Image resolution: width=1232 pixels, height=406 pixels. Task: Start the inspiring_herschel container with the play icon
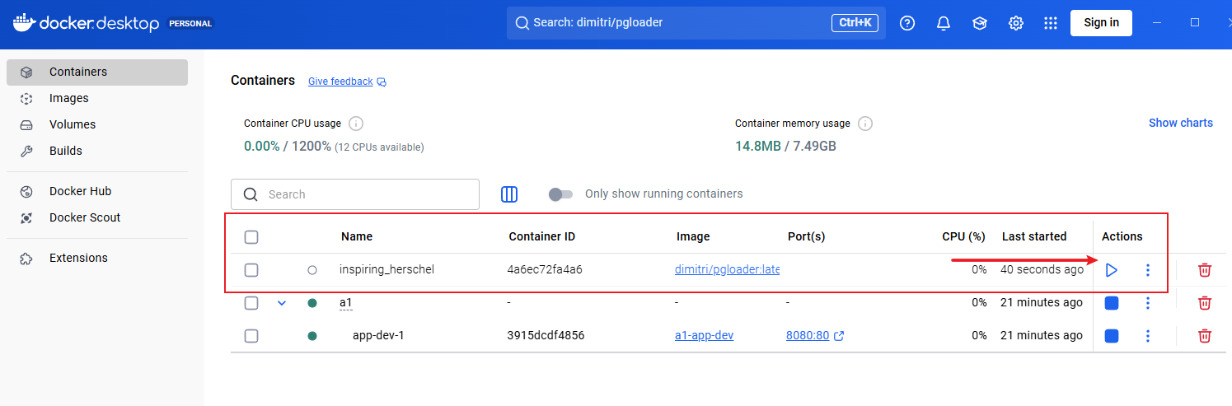[1111, 270]
